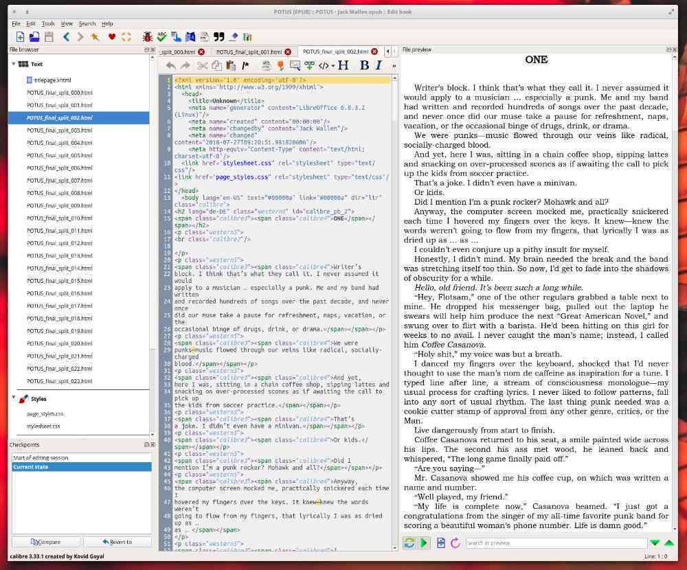Open the Edit menu

tap(31, 23)
